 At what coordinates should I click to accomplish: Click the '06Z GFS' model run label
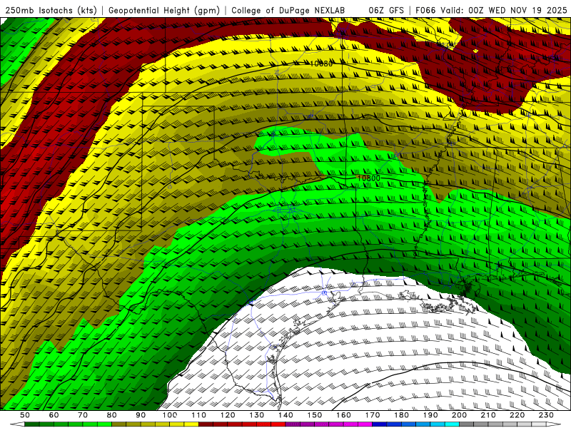pos(386,11)
